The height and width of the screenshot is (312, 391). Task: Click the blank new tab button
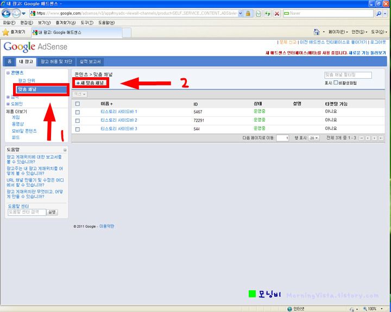(127, 33)
